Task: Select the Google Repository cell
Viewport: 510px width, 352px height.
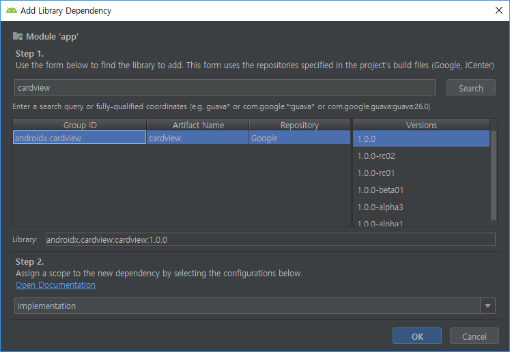Action: click(x=300, y=138)
